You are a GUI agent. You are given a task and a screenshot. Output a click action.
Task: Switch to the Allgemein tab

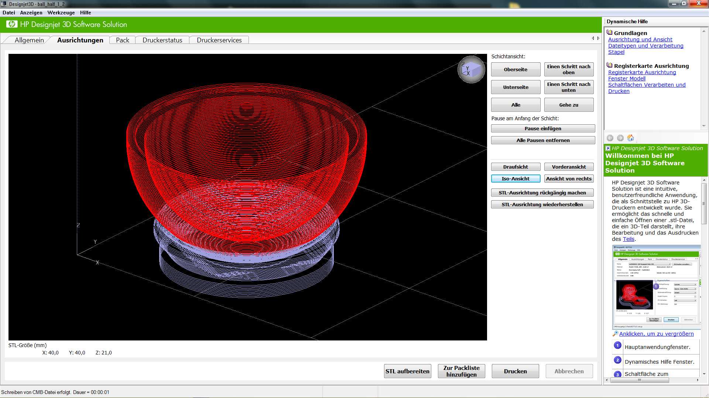click(x=29, y=40)
